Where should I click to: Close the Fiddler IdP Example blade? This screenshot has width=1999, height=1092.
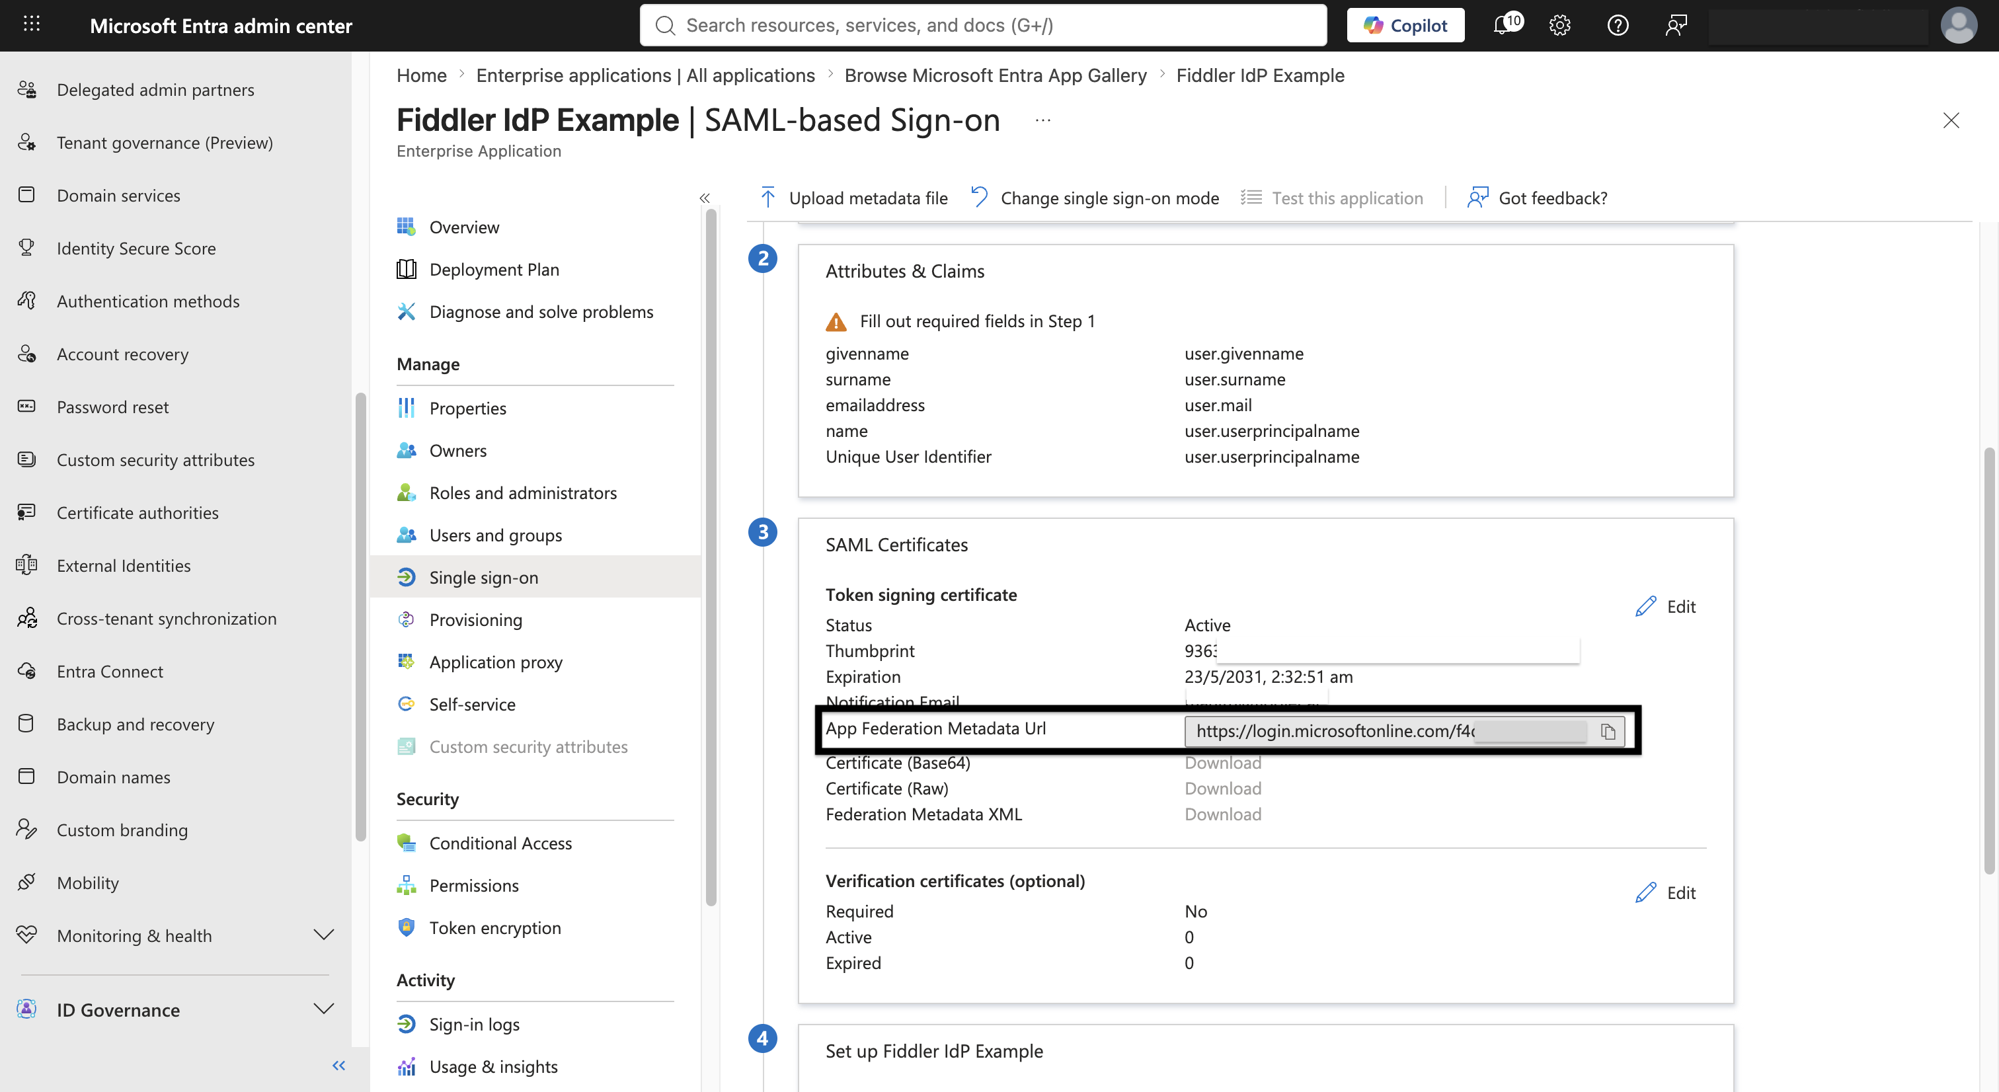point(1951,120)
